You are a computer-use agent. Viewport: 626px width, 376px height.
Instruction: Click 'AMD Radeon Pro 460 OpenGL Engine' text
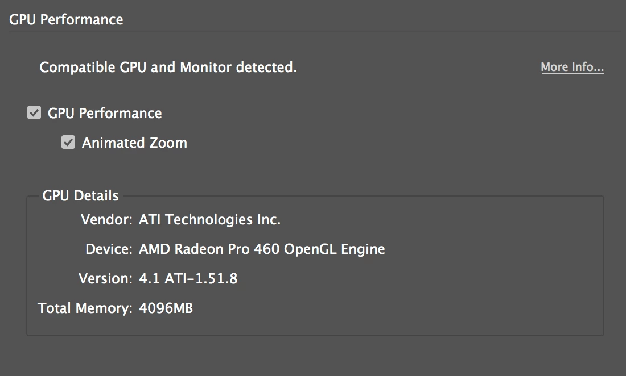(262, 249)
